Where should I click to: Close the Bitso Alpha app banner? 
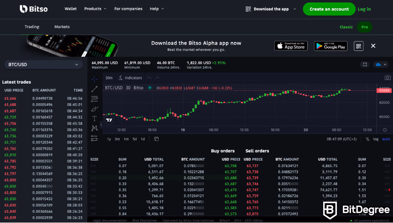(x=373, y=46)
